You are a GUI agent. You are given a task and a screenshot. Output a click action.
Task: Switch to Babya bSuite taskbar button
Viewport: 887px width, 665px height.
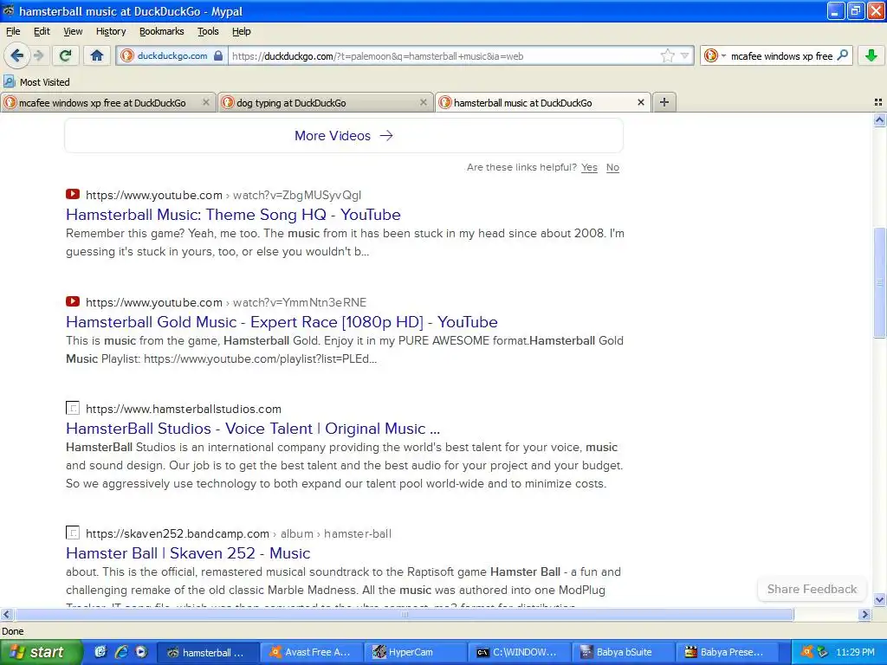623,652
